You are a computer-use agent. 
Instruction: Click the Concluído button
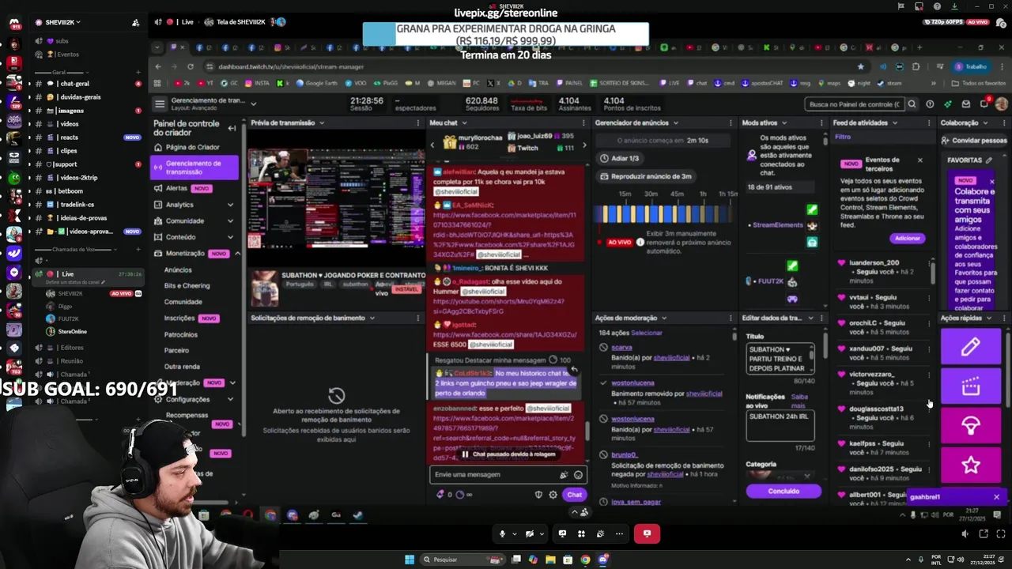(x=784, y=492)
